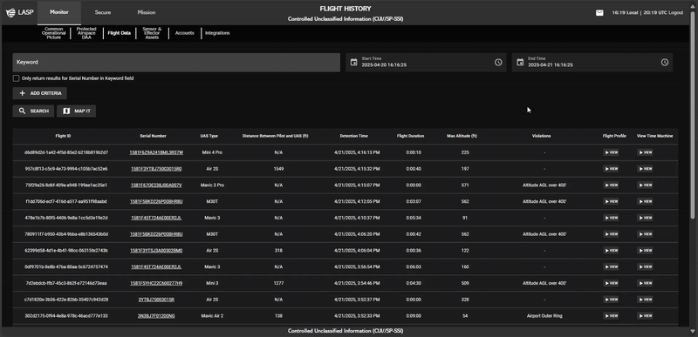698x337 pixels.
Task: View Time Machine for the 4:10:37 PM Mavic 3
Action: [645, 218]
